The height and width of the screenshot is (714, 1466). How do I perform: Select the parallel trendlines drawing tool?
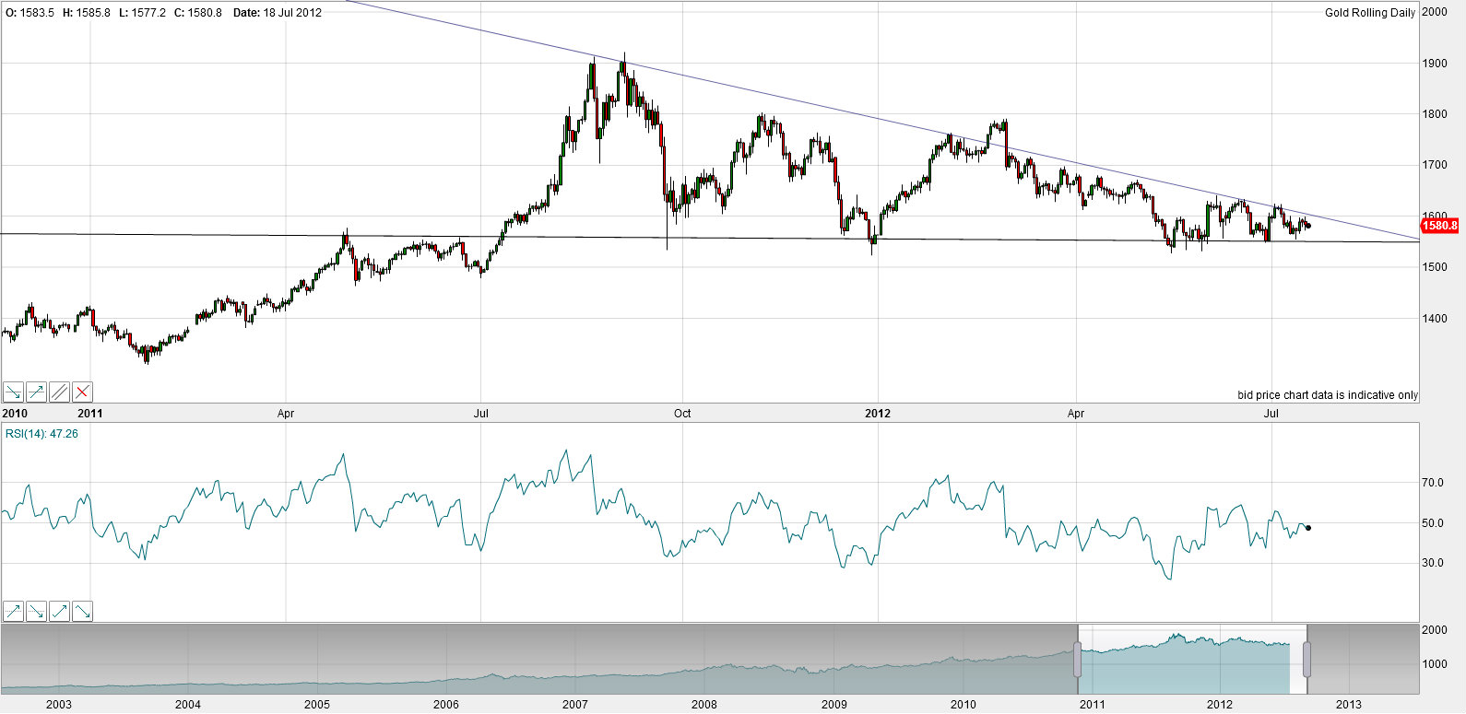[x=60, y=392]
